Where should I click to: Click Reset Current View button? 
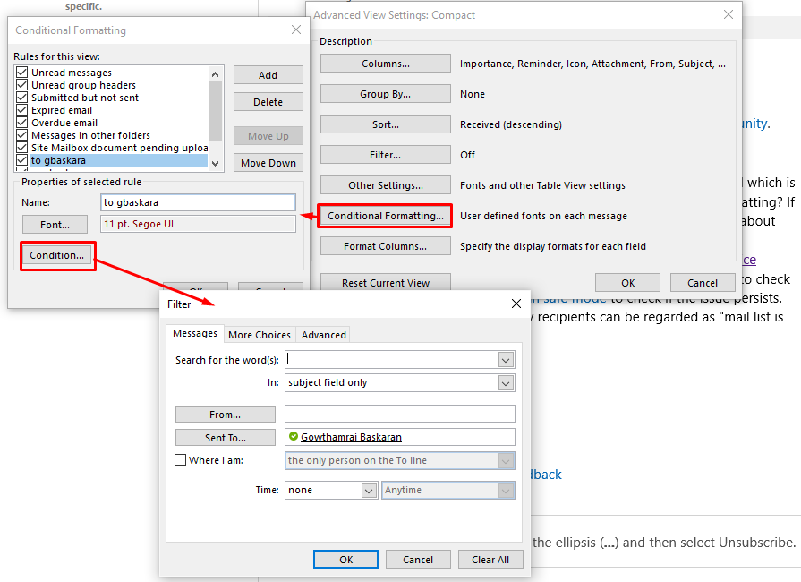pos(386,283)
